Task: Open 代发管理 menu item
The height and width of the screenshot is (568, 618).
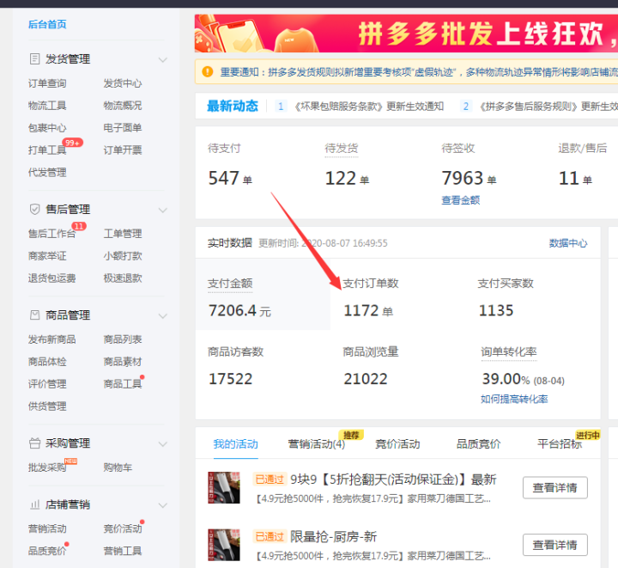Action: [47, 173]
